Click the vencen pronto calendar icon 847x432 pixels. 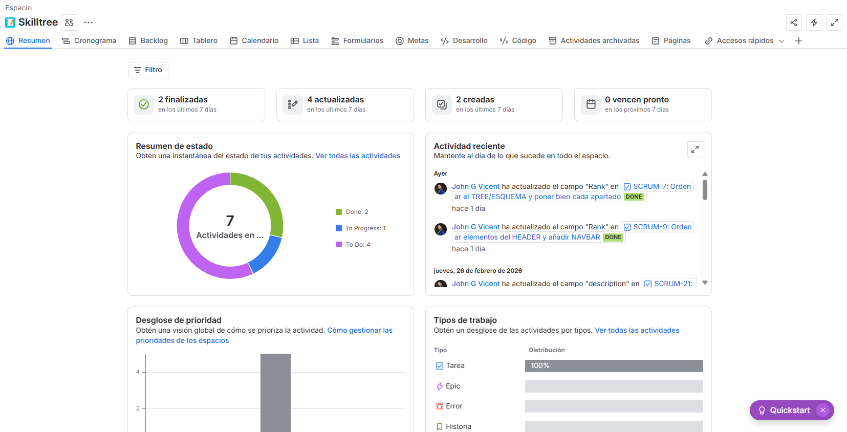pos(591,104)
